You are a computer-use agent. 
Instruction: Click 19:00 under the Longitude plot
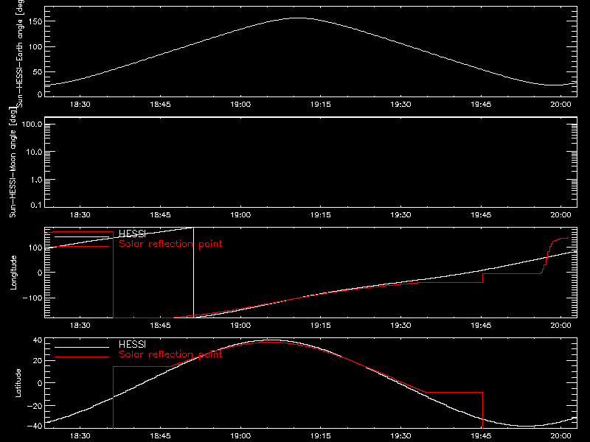coord(240,326)
